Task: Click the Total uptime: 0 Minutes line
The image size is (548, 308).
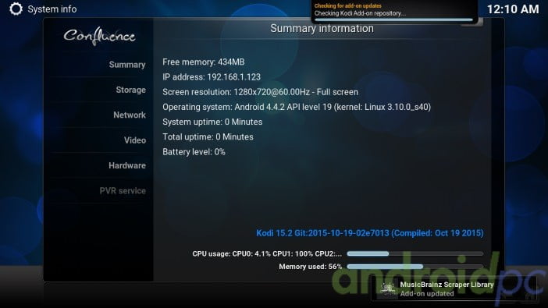Action: [208, 137]
